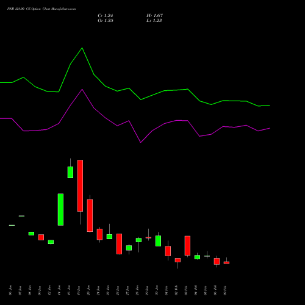
Task: Click the 01 Feb date label
Action: [167, 290]
